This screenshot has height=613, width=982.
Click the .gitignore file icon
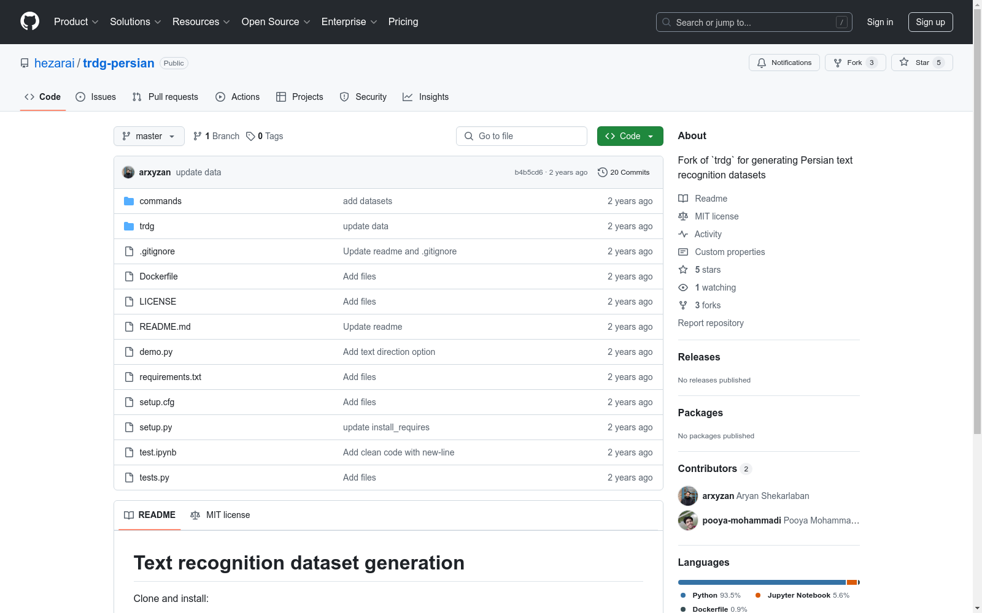(x=129, y=251)
